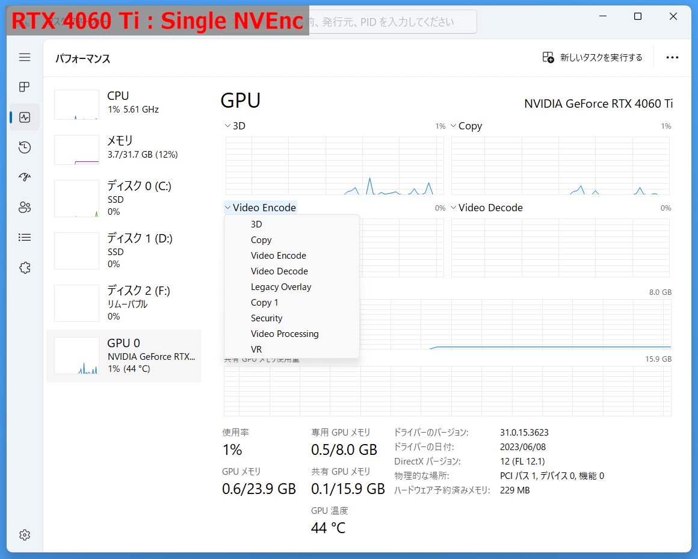Click the Video Decode utilization graph

tap(560, 248)
